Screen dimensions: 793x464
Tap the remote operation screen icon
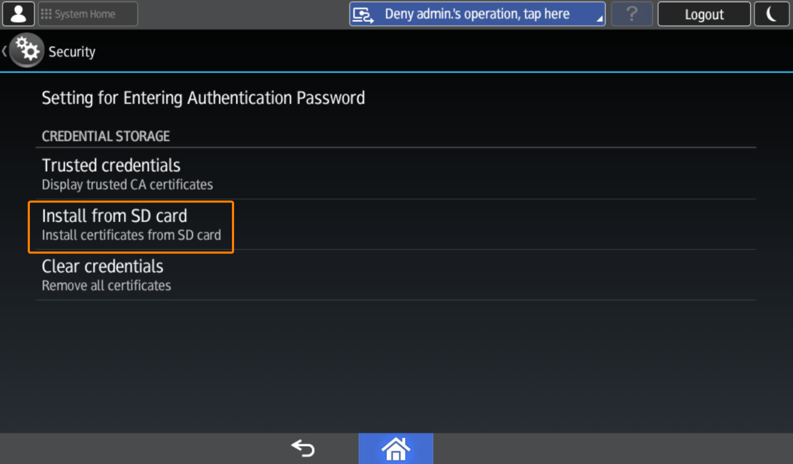point(363,15)
